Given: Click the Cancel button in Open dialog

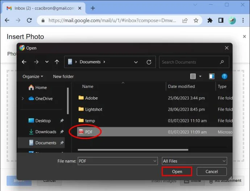Looking at the screenshot, I should click(212, 171).
